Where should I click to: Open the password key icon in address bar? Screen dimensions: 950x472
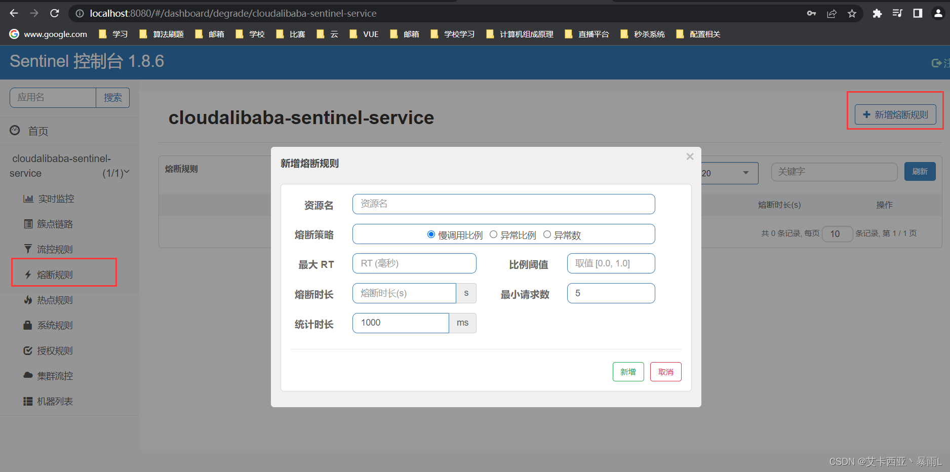coord(811,13)
